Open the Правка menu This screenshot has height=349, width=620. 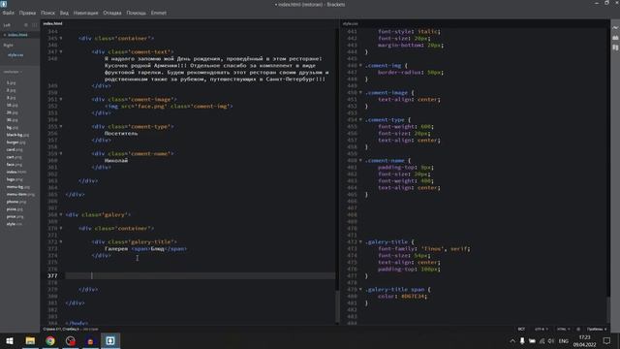click(x=27, y=13)
